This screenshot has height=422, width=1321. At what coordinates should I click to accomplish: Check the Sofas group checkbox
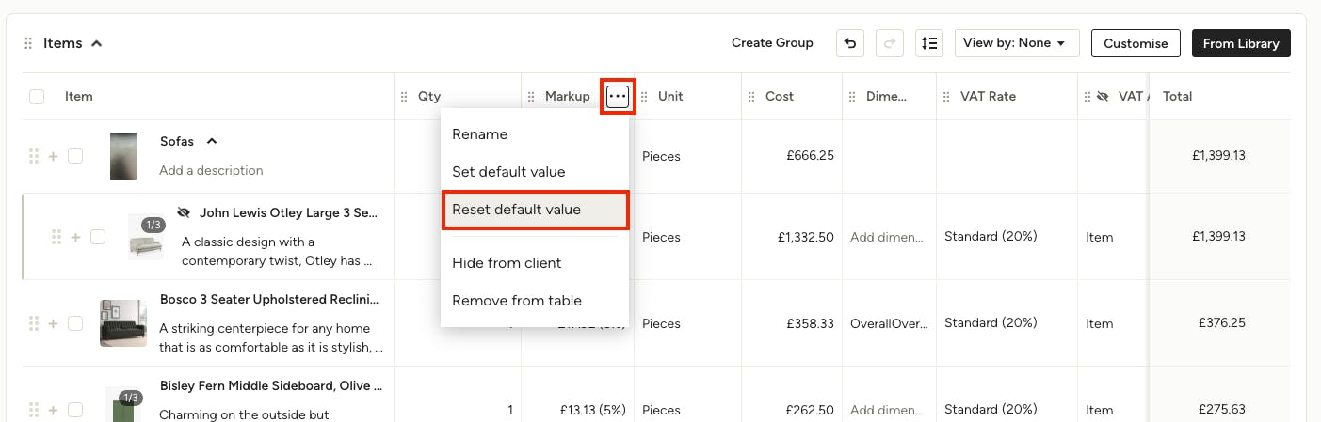(x=75, y=156)
